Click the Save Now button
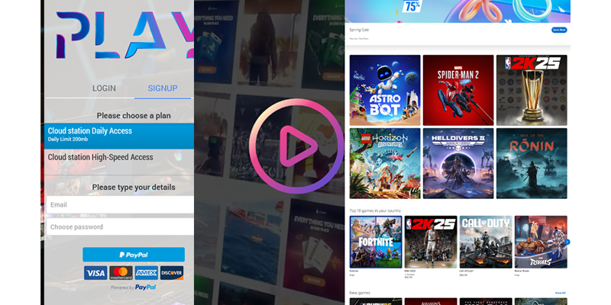 [559, 30]
